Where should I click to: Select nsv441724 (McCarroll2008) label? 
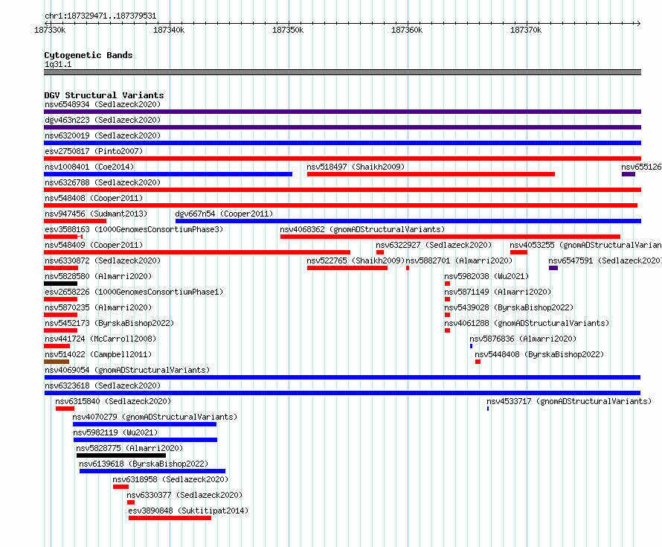click(100, 339)
